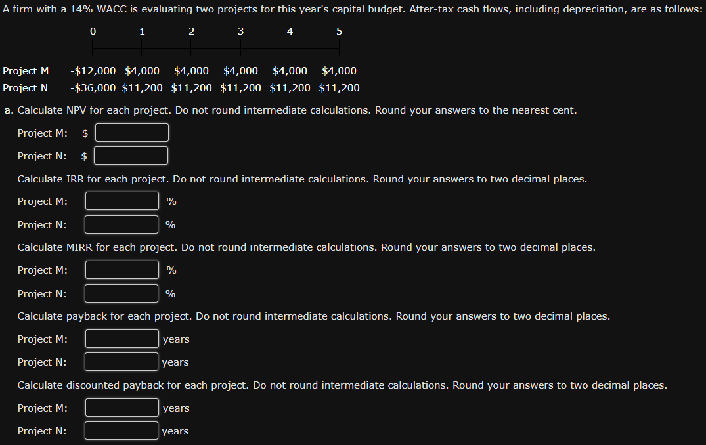Click year 5 on the timeline
The width and height of the screenshot is (706, 445).
point(339,32)
